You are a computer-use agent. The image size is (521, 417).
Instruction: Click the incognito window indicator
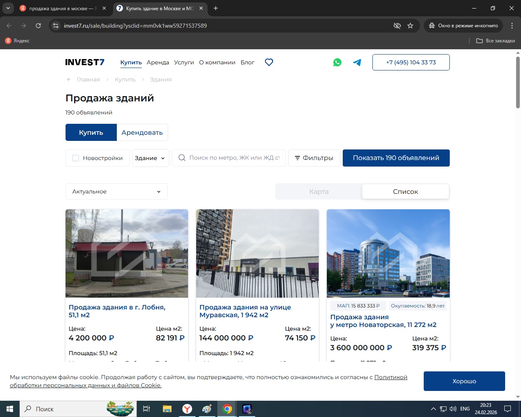[x=464, y=26]
